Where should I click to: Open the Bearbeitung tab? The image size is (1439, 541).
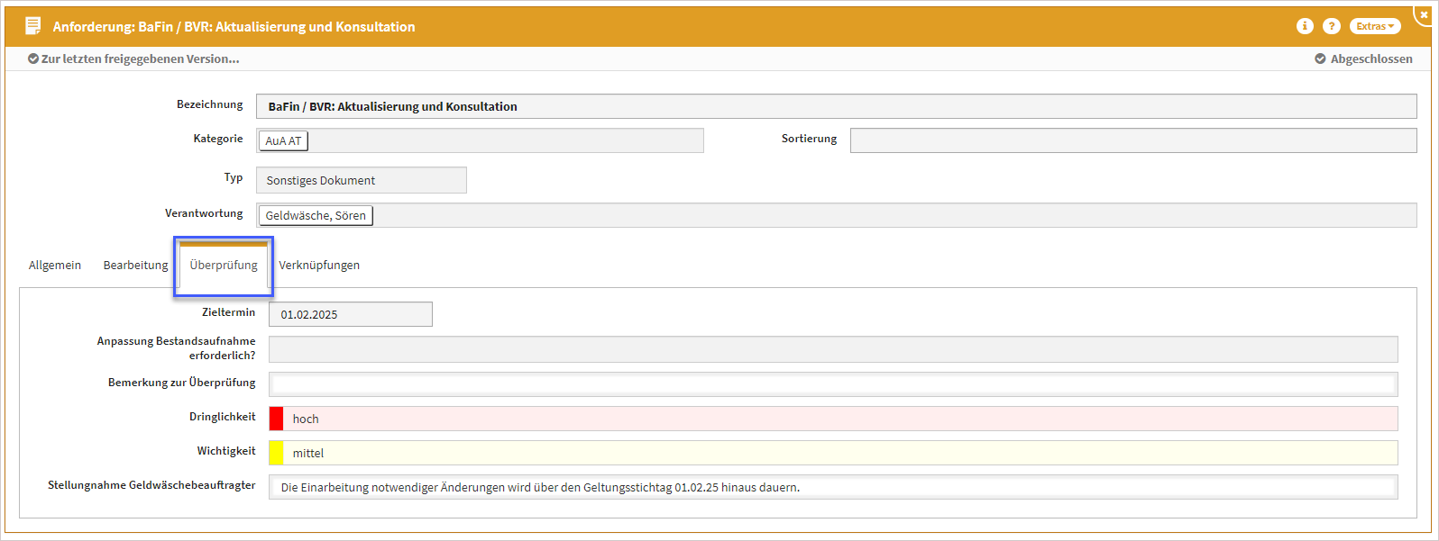click(x=135, y=266)
